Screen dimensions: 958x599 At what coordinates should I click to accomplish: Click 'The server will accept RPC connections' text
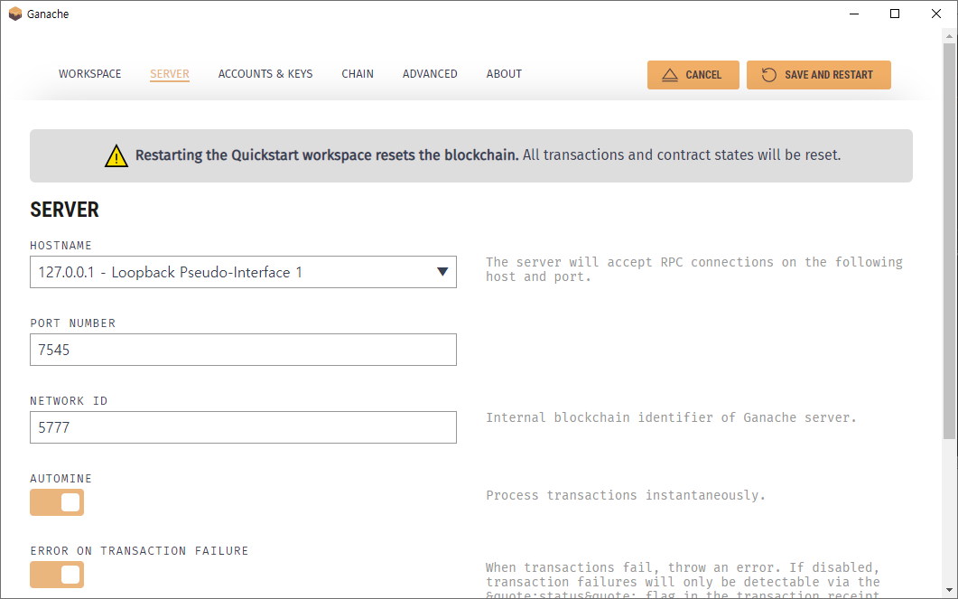click(694, 269)
